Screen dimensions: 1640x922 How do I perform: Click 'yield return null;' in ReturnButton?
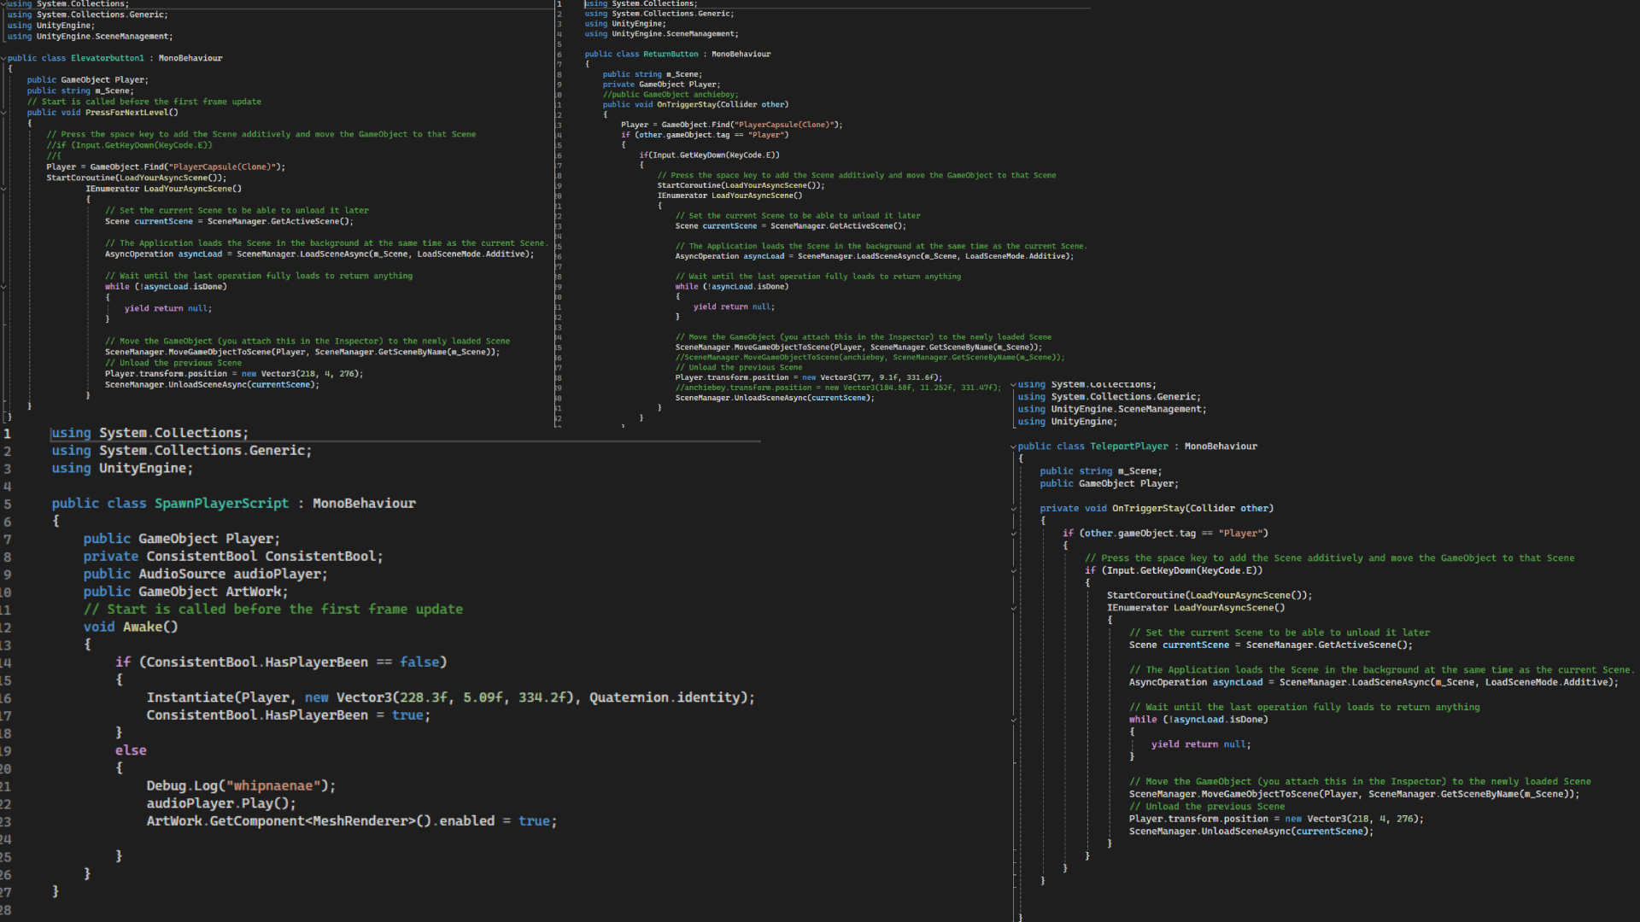click(734, 306)
